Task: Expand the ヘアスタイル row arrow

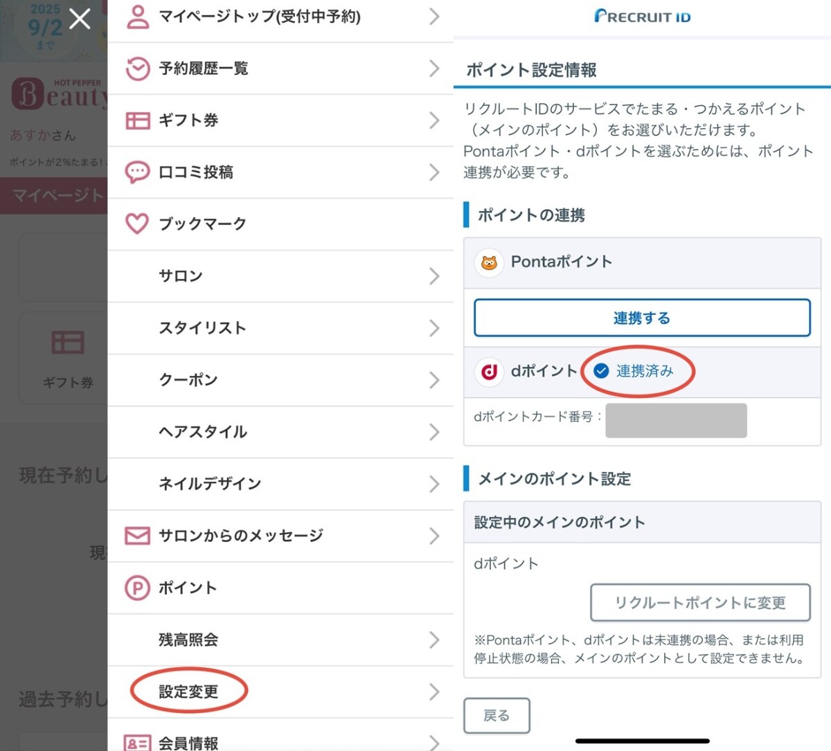Action: [435, 432]
